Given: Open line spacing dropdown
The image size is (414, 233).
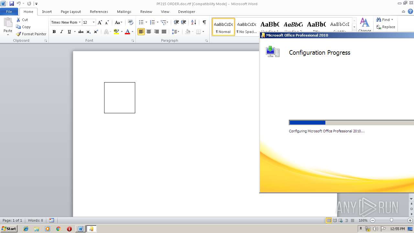Looking at the screenshot, I should pos(176,32).
